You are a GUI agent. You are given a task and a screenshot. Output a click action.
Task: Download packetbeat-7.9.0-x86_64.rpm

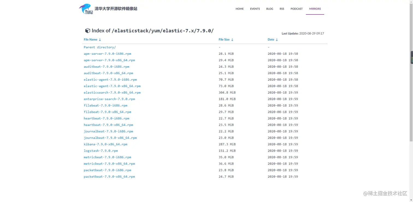point(109,177)
